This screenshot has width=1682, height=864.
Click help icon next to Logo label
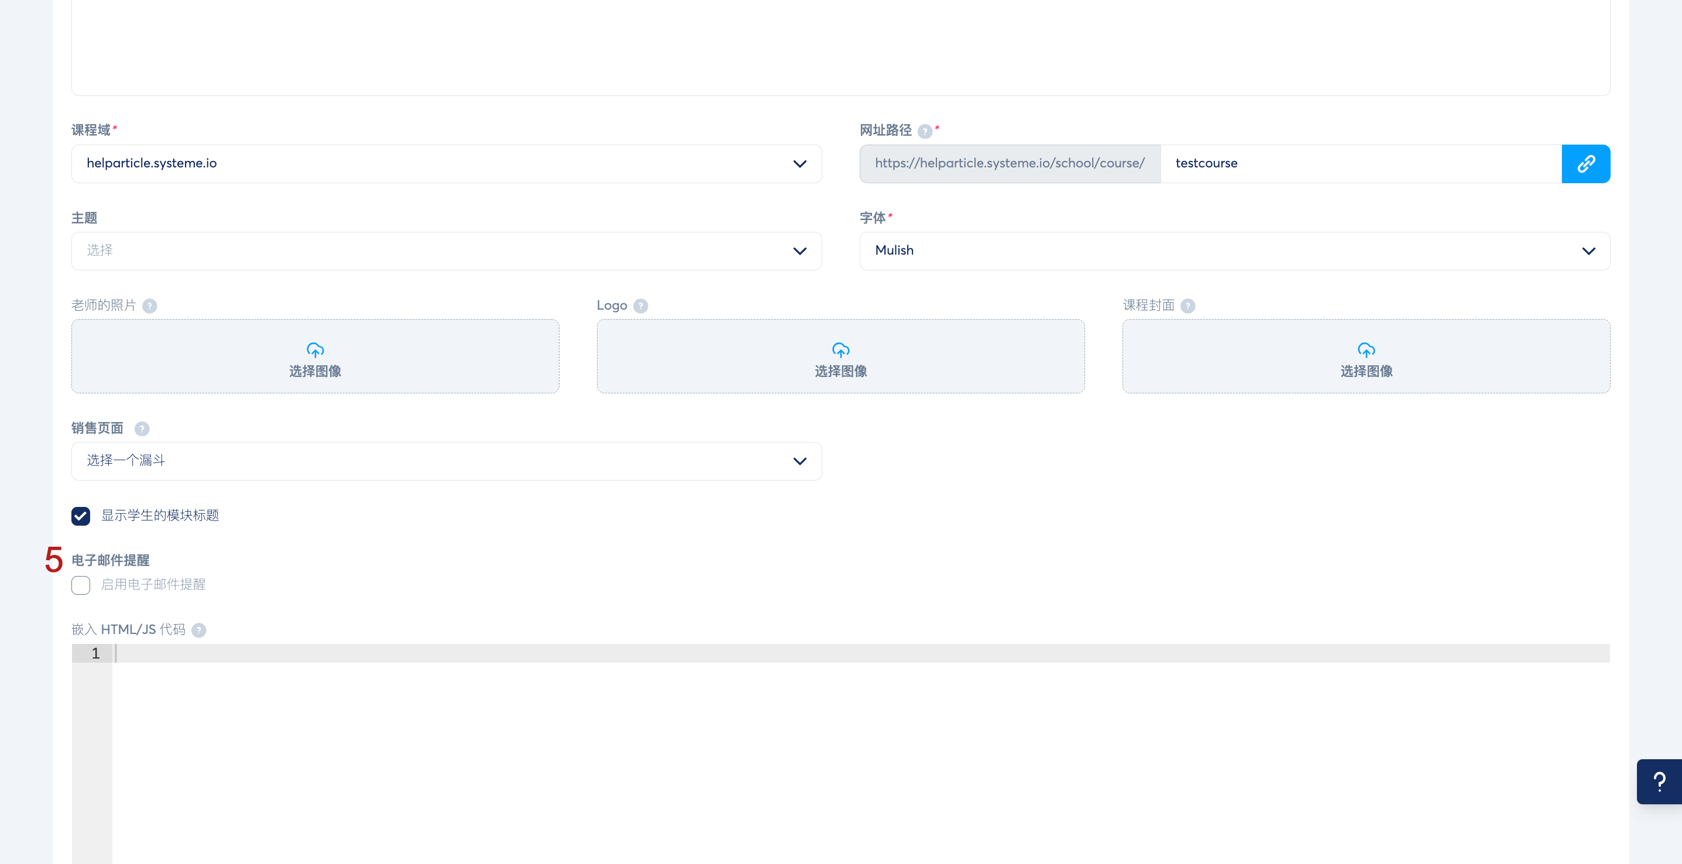pyautogui.click(x=640, y=306)
